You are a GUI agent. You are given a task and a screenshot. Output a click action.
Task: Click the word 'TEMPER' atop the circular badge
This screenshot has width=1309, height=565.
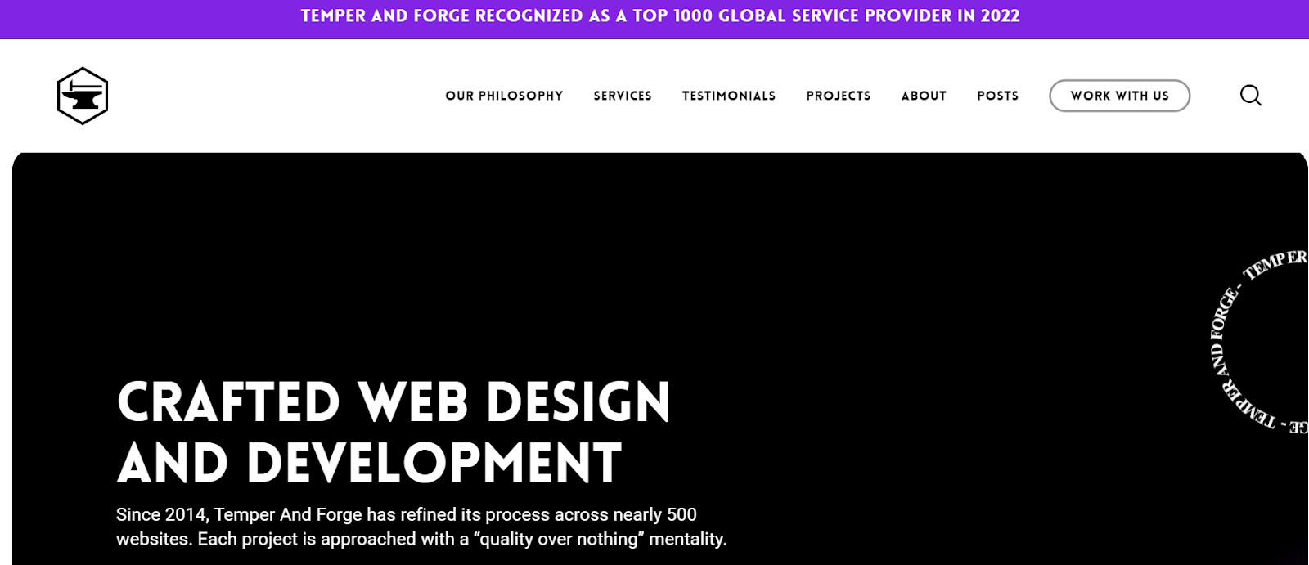1275,263
